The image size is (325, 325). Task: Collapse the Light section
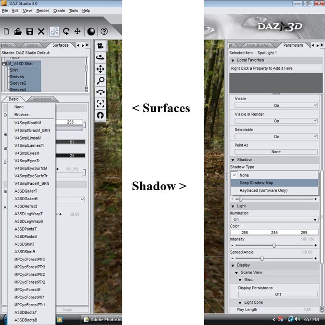(233, 206)
